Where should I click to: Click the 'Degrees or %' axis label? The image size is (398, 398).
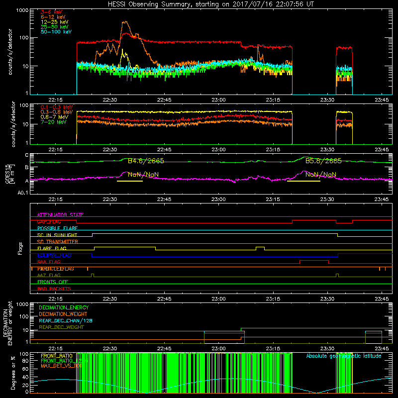pos(13,373)
